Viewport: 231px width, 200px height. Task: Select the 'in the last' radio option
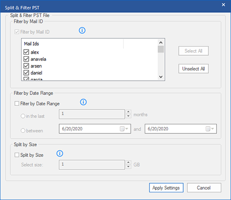pos(23,116)
